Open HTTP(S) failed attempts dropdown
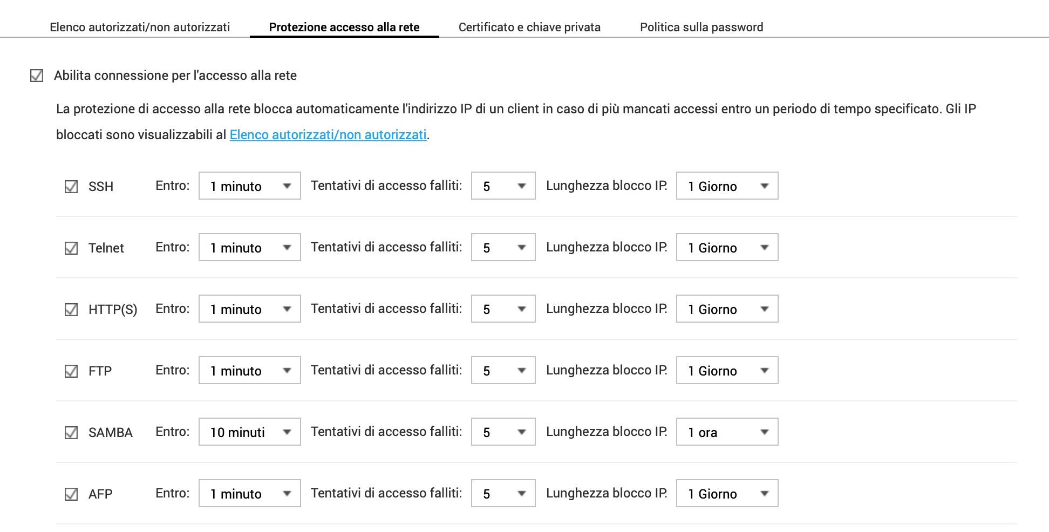Image resolution: width=1049 pixels, height=532 pixels. click(x=503, y=309)
